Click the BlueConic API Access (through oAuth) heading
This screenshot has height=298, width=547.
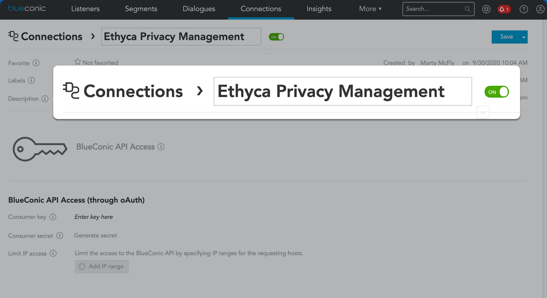pyautogui.click(x=76, y=200)
